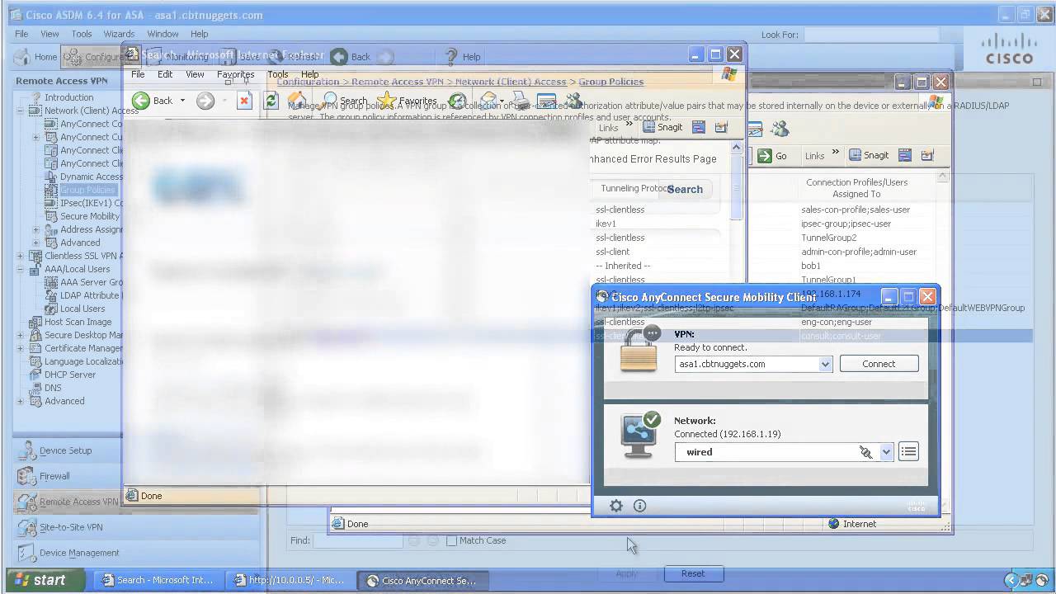Expand Address Assignment tree node
Viewport: 1056px width, 594px height.
35,229
